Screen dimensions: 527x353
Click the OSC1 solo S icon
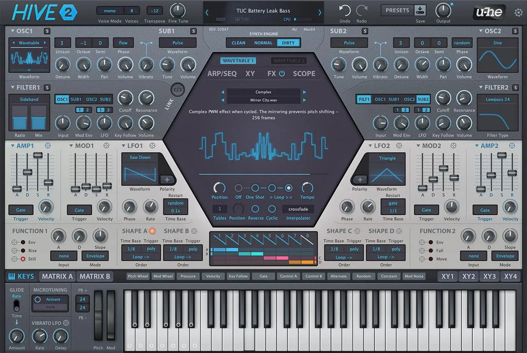[x=47, y=31]
